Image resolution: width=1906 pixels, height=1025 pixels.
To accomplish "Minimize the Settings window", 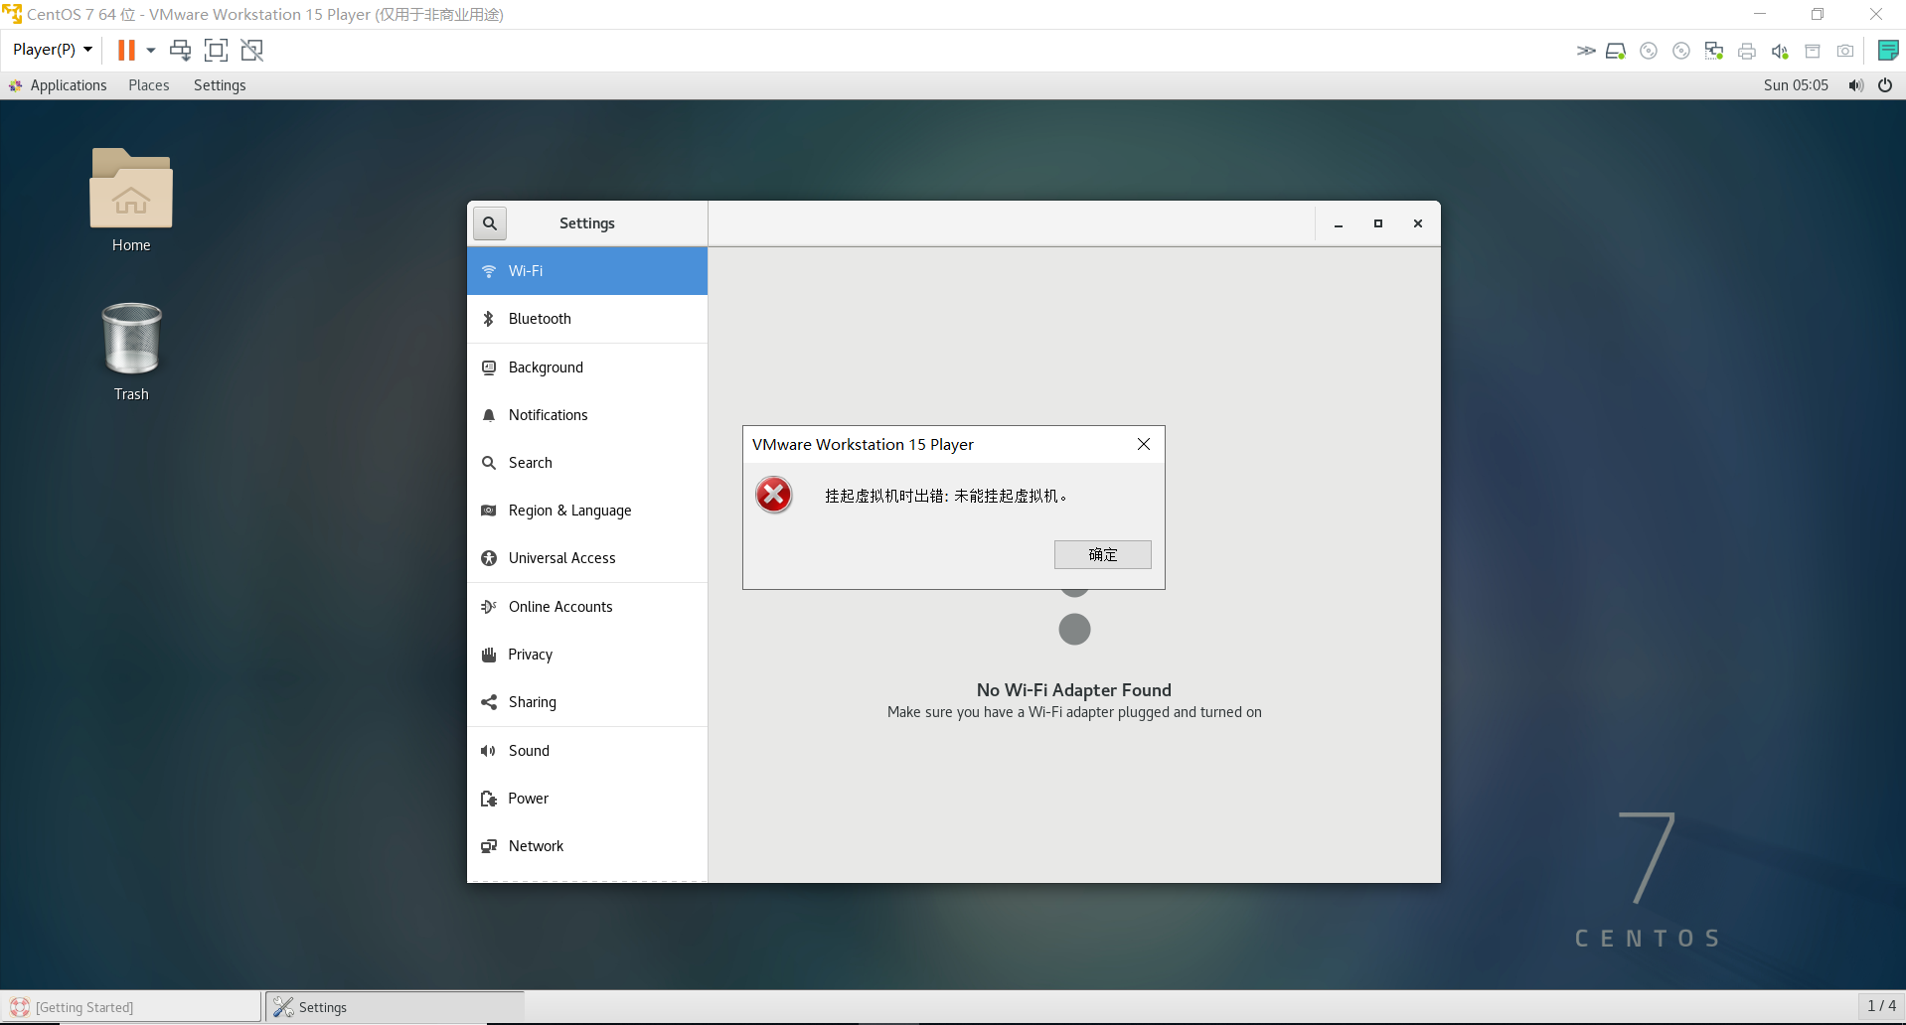I will point(1339,223).
